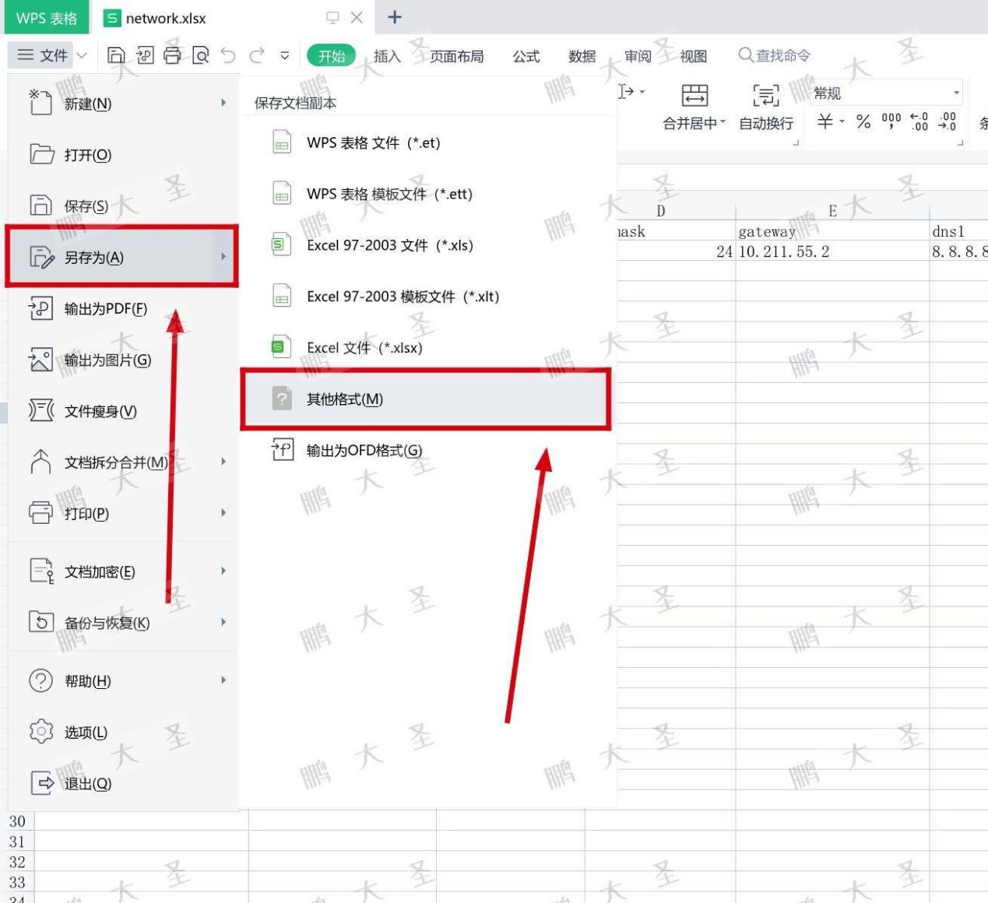Select the WPS 表格 home tab

pos(47,18)
